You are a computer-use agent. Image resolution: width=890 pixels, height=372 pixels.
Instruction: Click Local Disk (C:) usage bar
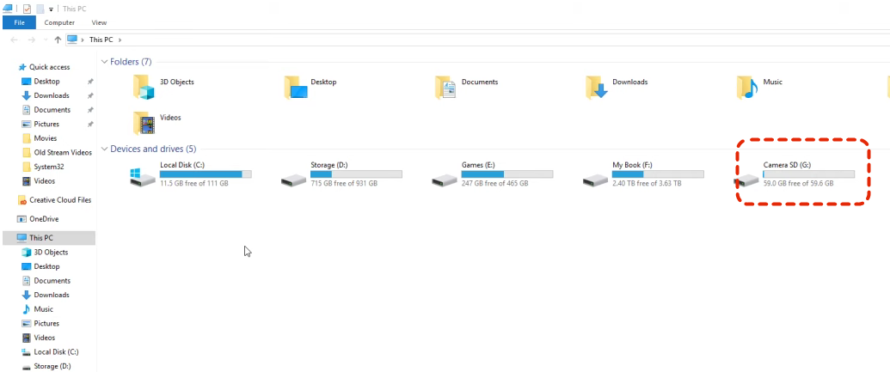pos(206,174)
